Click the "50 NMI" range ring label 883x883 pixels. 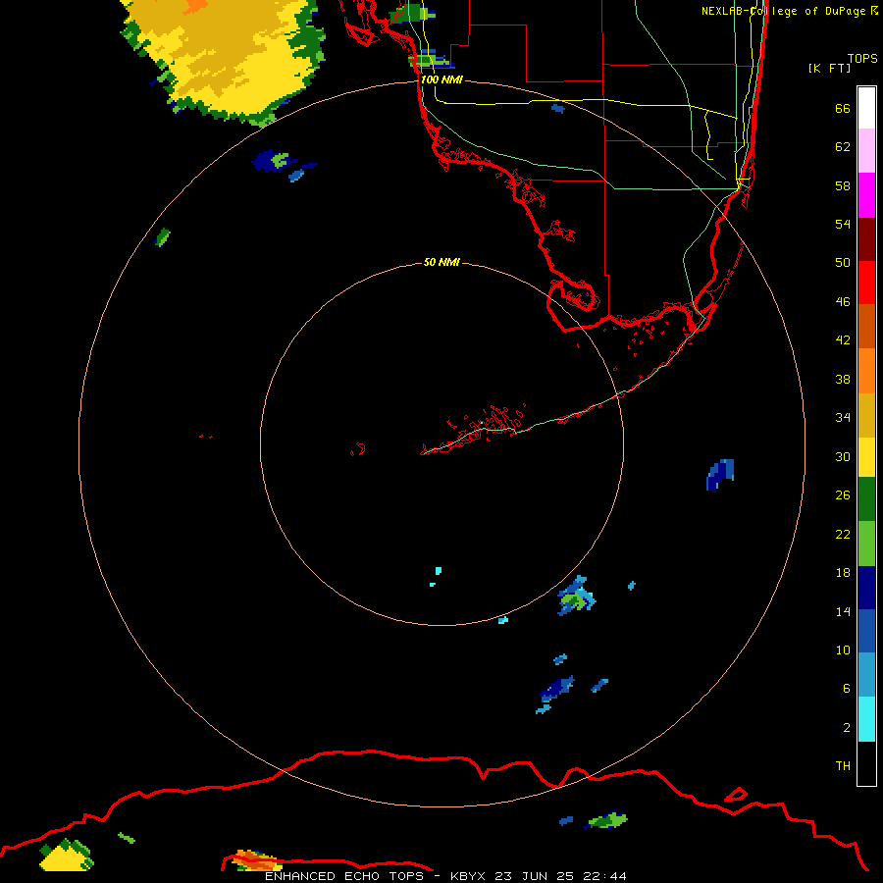[x=441, y=262]
